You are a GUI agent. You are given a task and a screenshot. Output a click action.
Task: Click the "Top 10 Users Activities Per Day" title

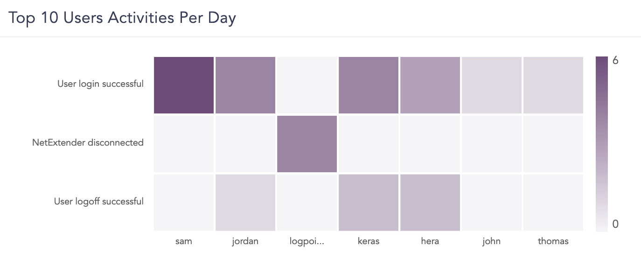point(122,18)
